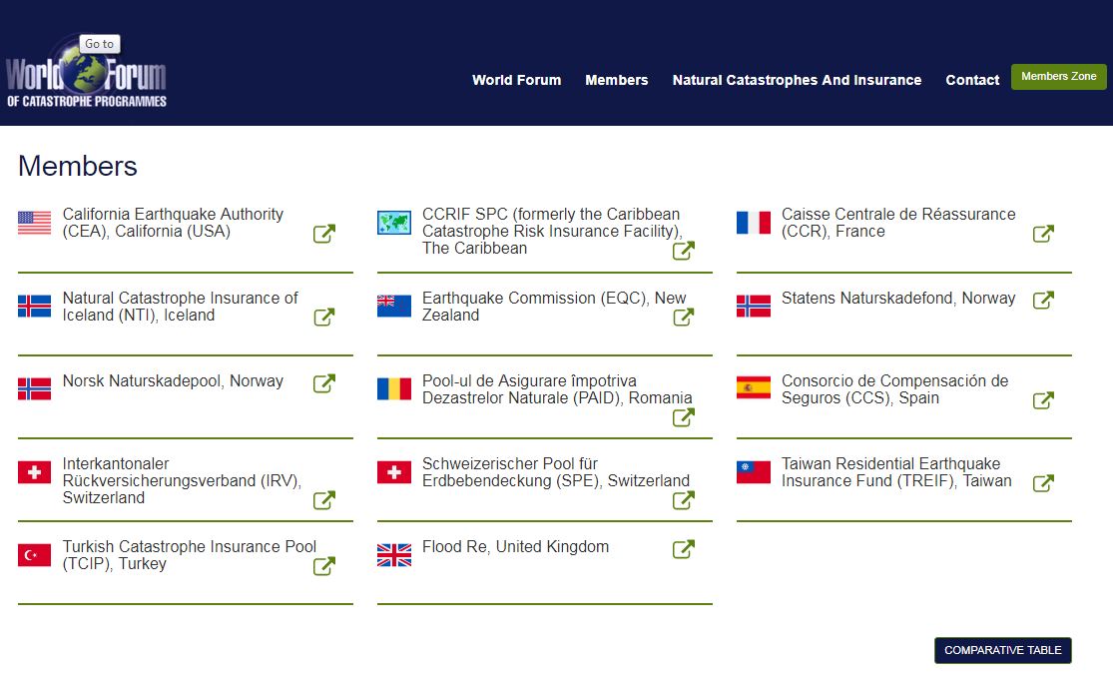Click the New Zealand flag icon
Viewport: 1113px width, 673px height.
coord(394,306)
